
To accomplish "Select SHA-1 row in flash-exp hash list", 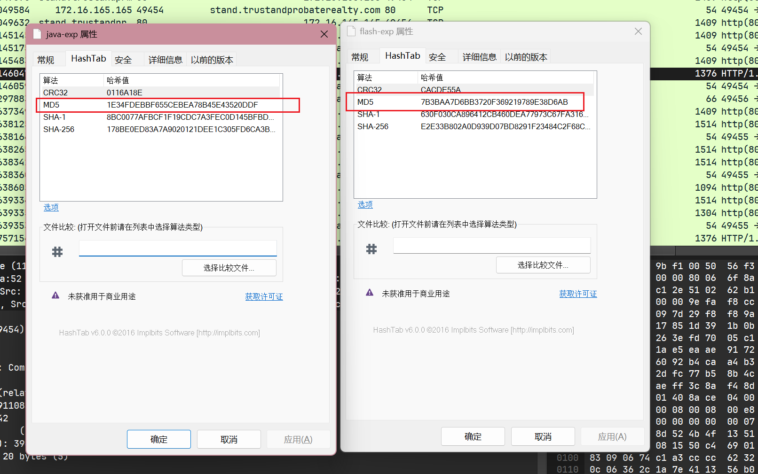I will click(473, 114).
